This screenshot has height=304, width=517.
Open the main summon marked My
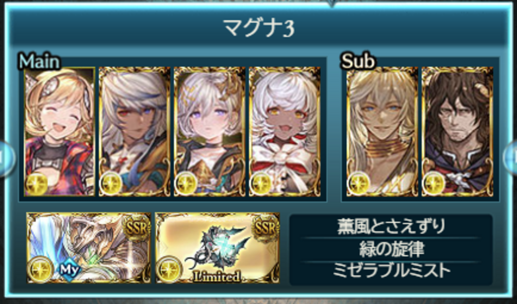pos(89,247)
